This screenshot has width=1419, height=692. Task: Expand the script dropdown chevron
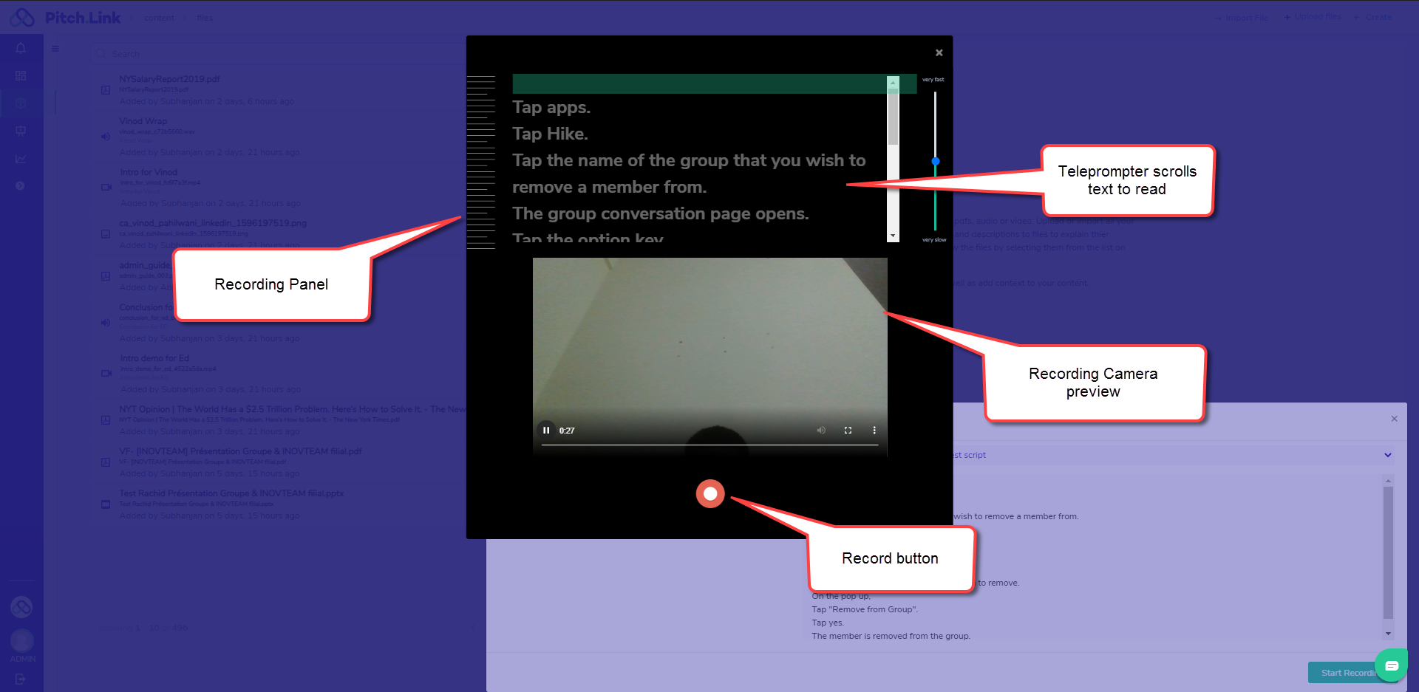coord(1387,455)
